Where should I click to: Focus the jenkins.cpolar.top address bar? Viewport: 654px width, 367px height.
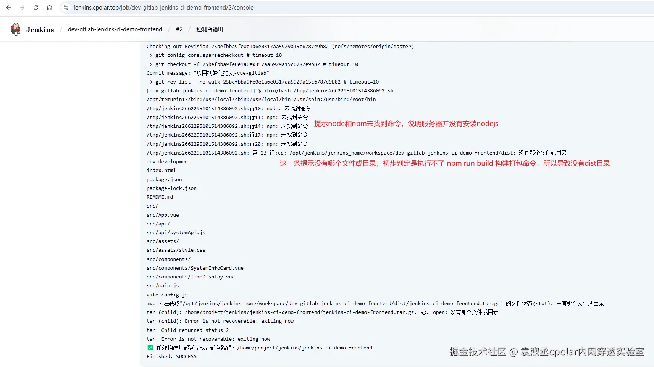tap(163, 8)
